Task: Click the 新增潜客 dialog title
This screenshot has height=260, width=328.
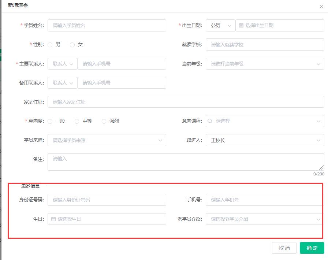Action: (x=18, y=5)
